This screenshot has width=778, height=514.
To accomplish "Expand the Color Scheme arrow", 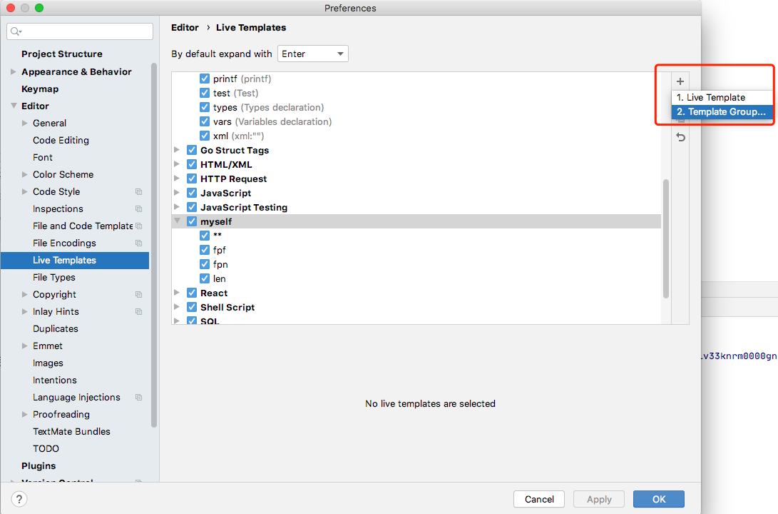I will point(25,174).
